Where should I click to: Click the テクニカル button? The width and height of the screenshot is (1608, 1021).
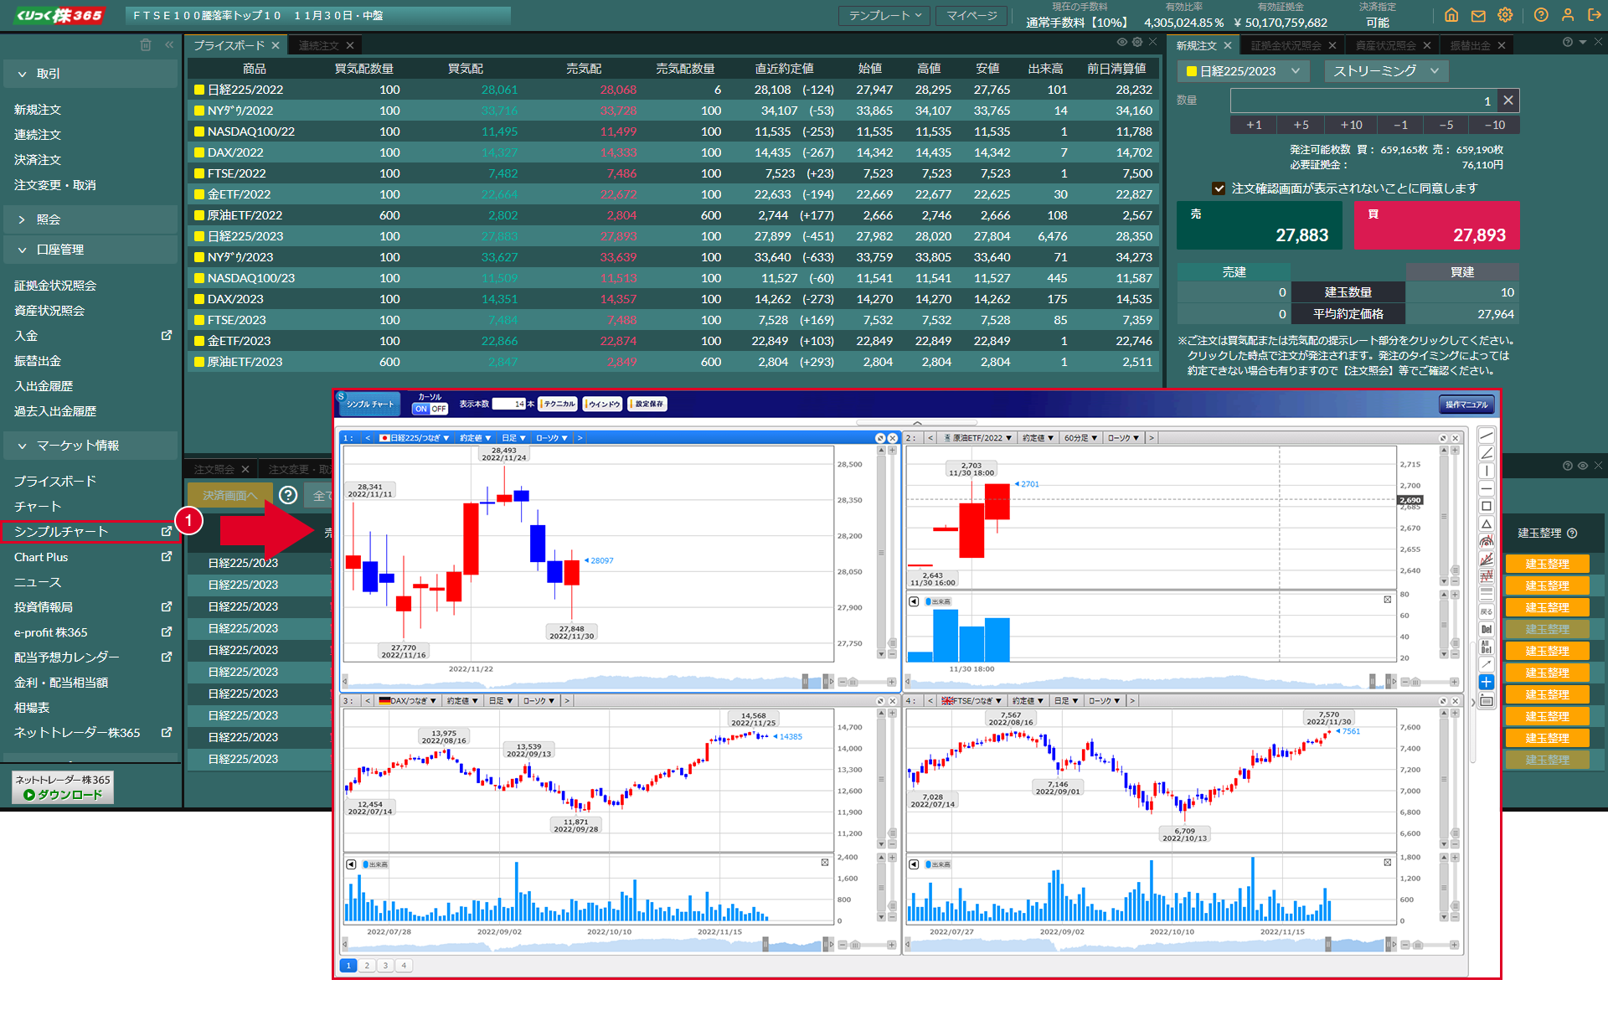(x=559, y=404)
